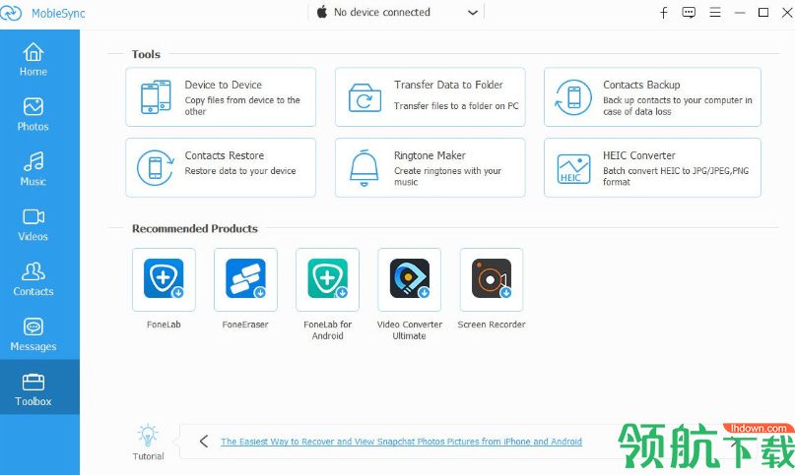The width and height of the screenshot is (795, 475).
Task: Download the FoneEraser product
Action: 245,279
